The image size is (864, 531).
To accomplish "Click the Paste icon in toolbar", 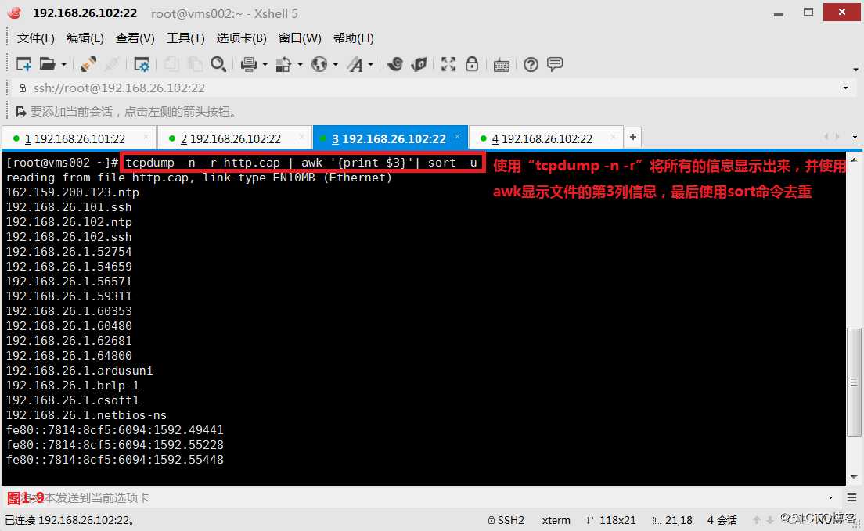I will click(195, 64).
